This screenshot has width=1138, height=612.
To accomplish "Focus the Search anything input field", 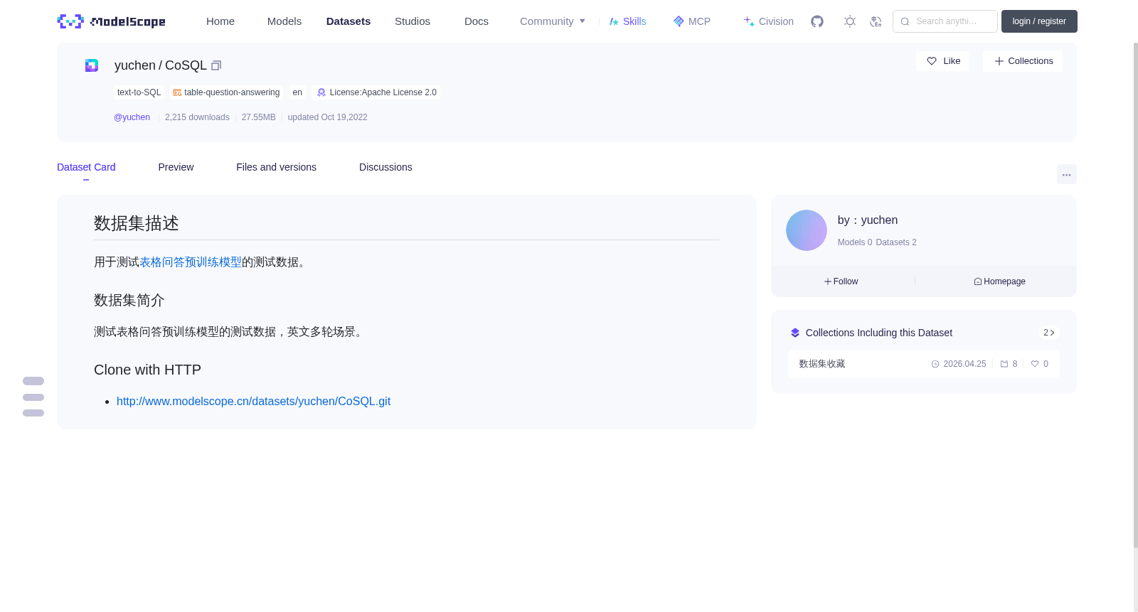I will coord(945,21).
